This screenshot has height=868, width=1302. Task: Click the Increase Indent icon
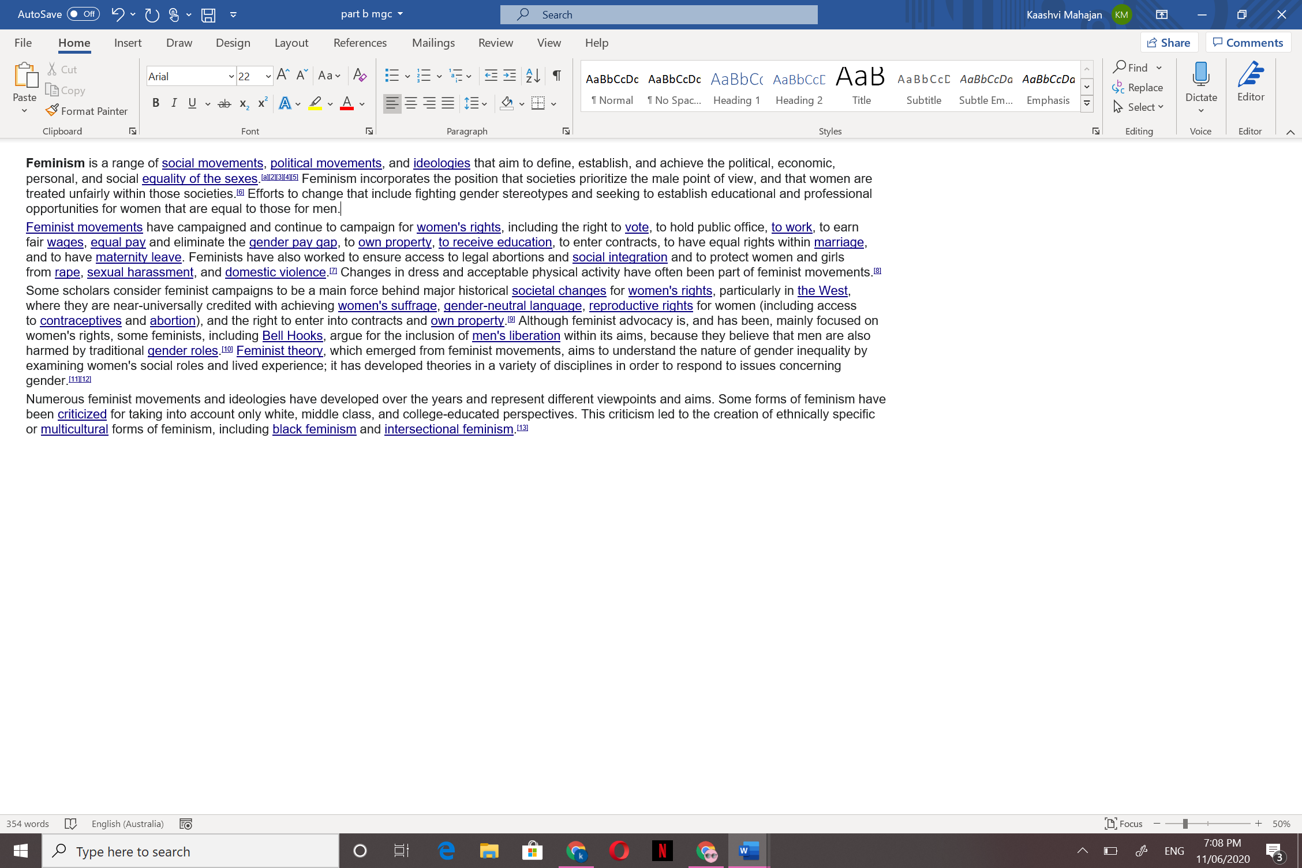(x=510, y=76)
